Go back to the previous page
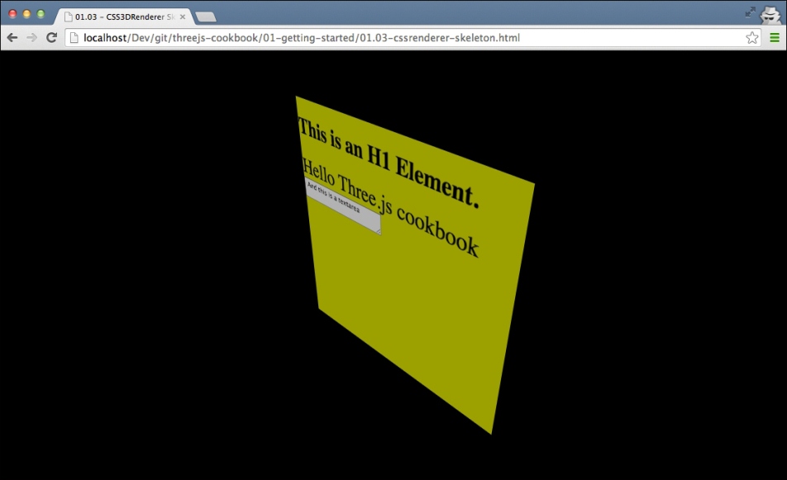The height and width of the screenshot is (480, 787). 12,38
